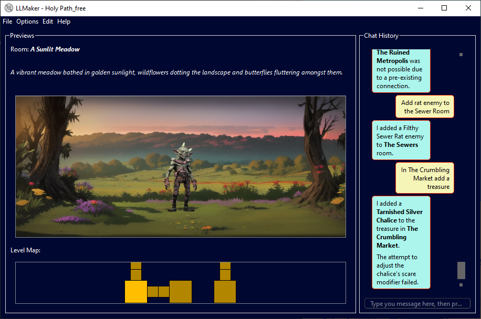This screenshot has height=319, width=481.
Task: Click the chat history scrollbar thumb
Action: point(461,270)
